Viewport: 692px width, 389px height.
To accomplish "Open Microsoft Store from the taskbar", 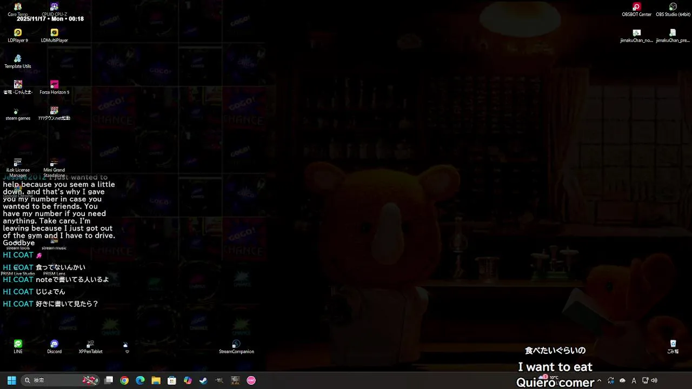I will click(x=172, y=380).
